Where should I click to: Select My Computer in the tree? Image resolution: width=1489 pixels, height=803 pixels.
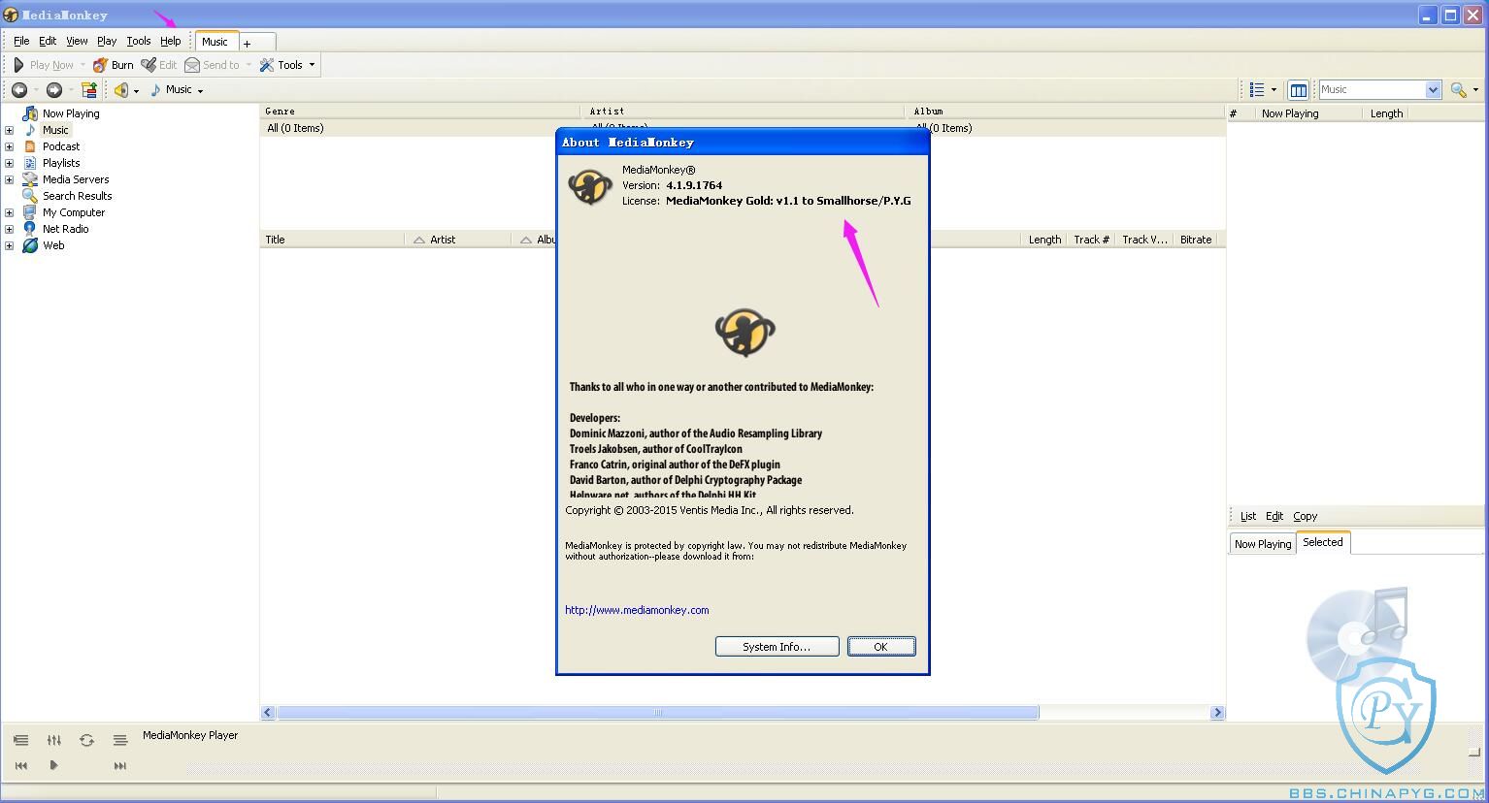(x=74, y=212)
